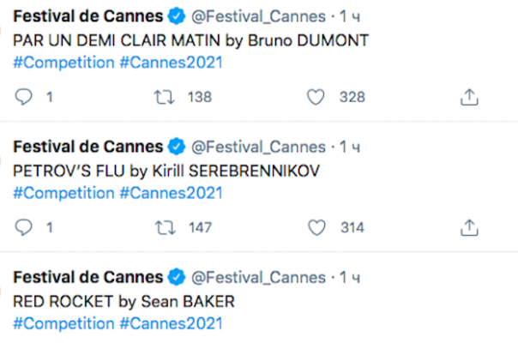Open #Cannes2021 hashtag in Serebrennikov tweet
Viewport: 518px width, 343px height.
[x=172, y=193]
